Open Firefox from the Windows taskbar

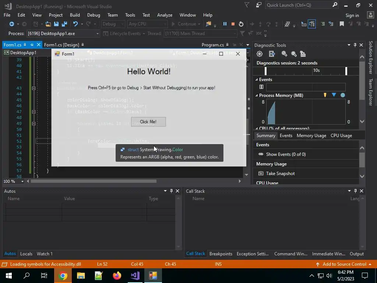click(x=117, y=276)
